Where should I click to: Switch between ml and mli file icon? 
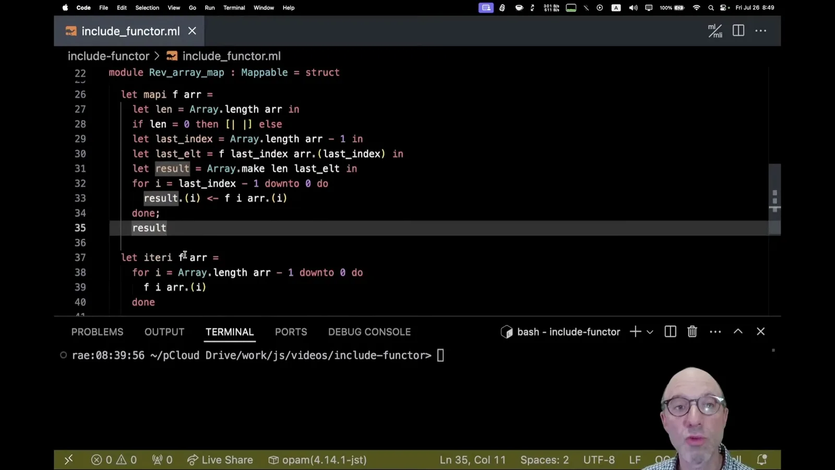[x=715, y=31]
